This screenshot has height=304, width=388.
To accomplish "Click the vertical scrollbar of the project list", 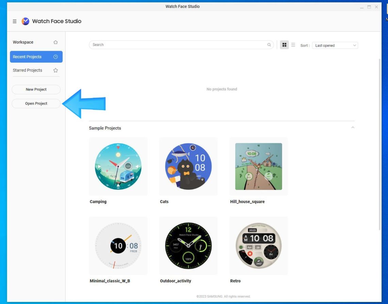I will coord(380,144).
